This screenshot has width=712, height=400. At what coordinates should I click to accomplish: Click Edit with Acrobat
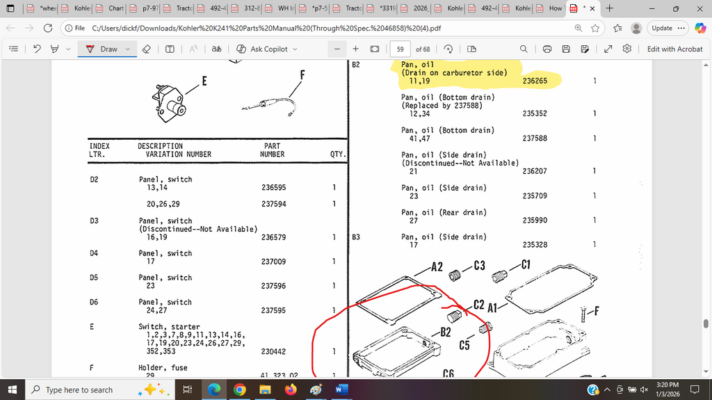[x=674, y=49]
